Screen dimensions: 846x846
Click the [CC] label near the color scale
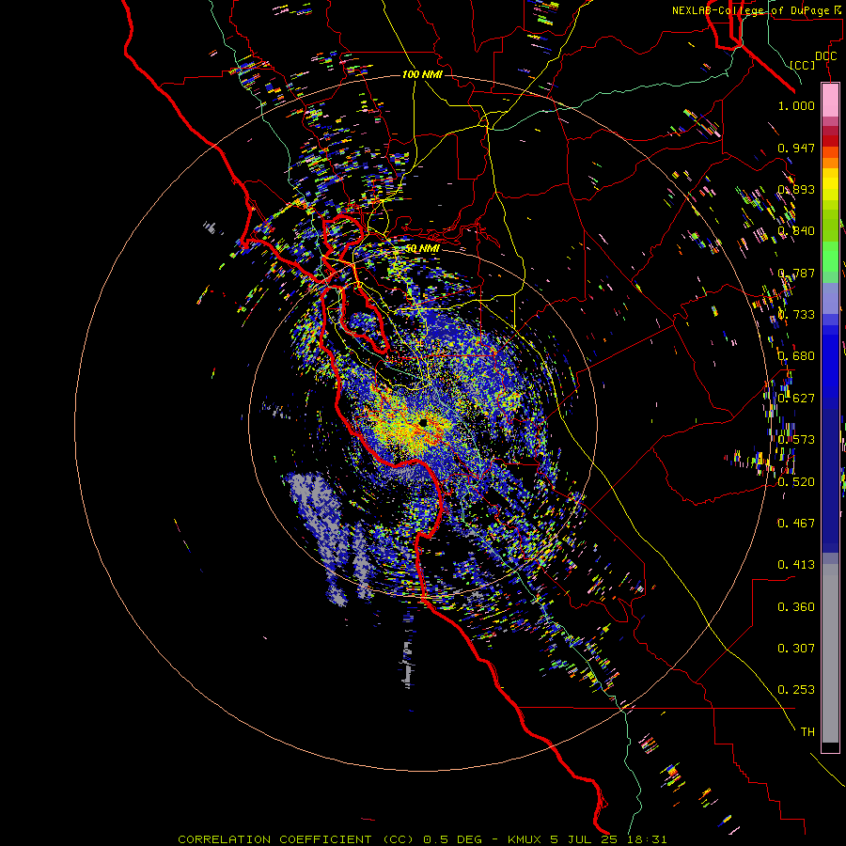click(x=803, y=65)
